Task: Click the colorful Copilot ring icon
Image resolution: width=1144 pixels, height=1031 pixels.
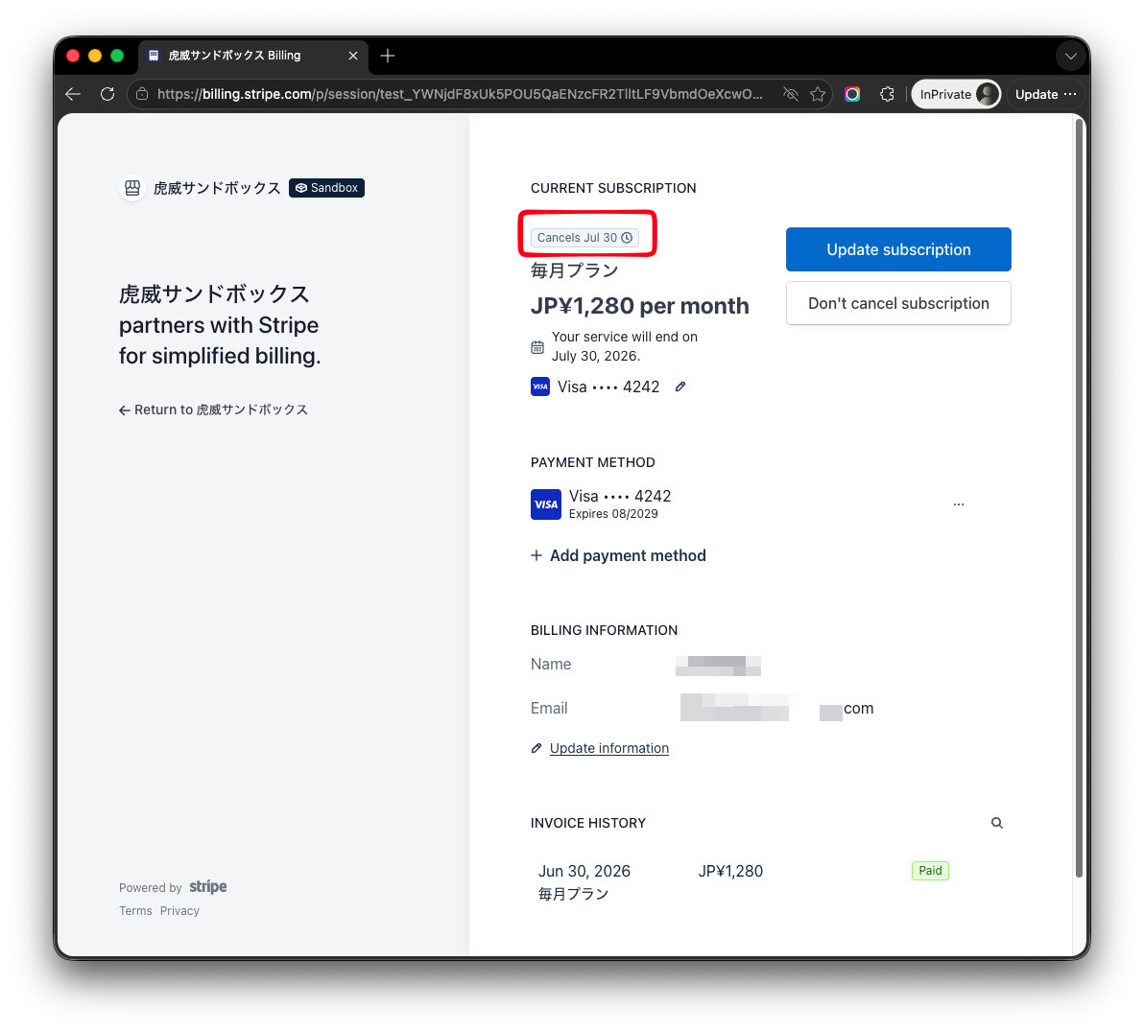Action: click(852, 94)
